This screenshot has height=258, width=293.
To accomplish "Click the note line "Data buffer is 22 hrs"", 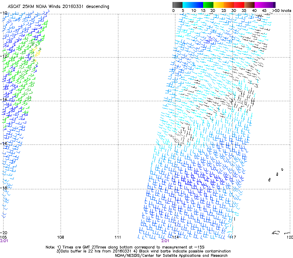I will coord(81,251).
